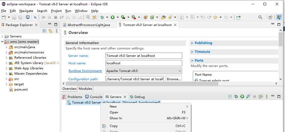The height and width of the screenshot is (132, 285).
Task: Open the Package Explorer View Menu dots
Action: point(56,31)
